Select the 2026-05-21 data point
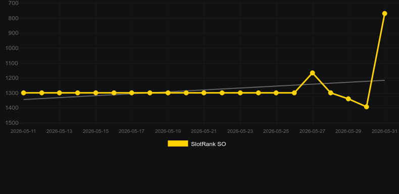Image resolution: width=399 pixels, height=194 pixels. point(204,93)
